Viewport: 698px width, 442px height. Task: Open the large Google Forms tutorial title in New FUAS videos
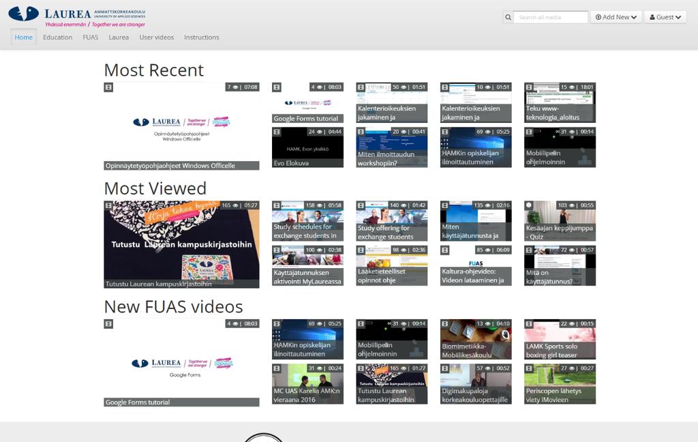[x=138, y=402]
